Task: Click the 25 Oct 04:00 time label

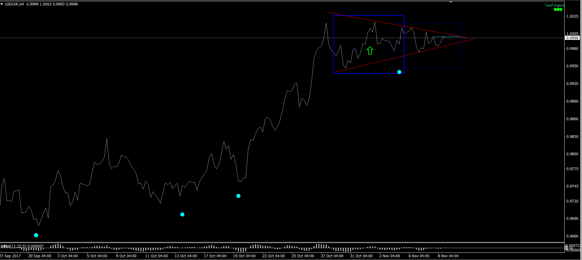Action: pos(303,256)
